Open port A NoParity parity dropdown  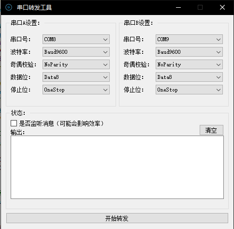click(x=76, y=64)
